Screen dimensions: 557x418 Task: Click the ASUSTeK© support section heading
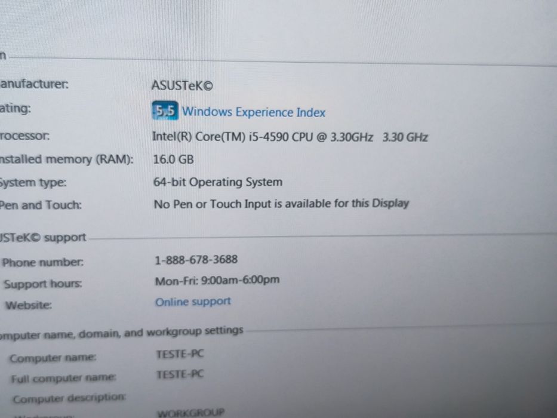pyautogui.click(x=43, y=238)
